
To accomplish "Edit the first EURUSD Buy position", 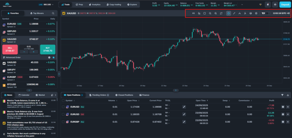I will click(184, 107).
